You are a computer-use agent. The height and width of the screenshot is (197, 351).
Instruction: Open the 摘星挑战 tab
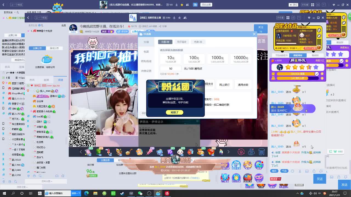pos(298,55)
